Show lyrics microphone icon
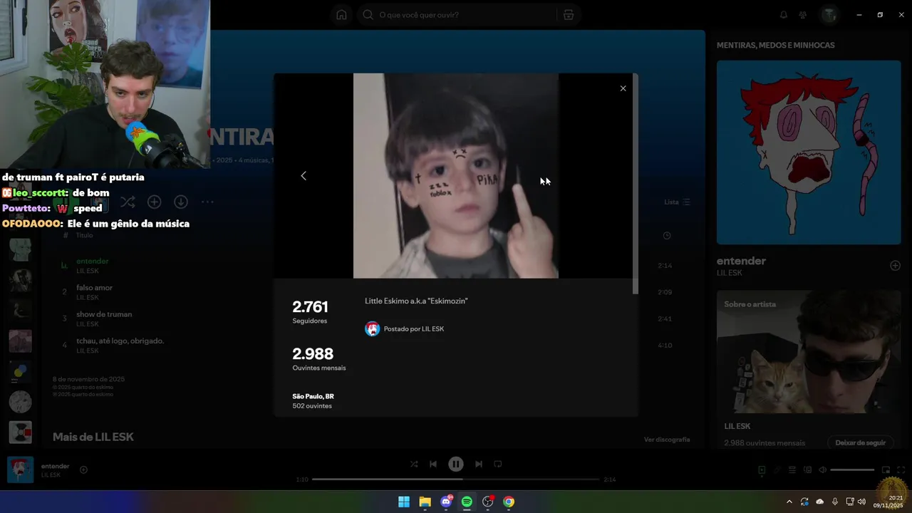 [777, 470]
